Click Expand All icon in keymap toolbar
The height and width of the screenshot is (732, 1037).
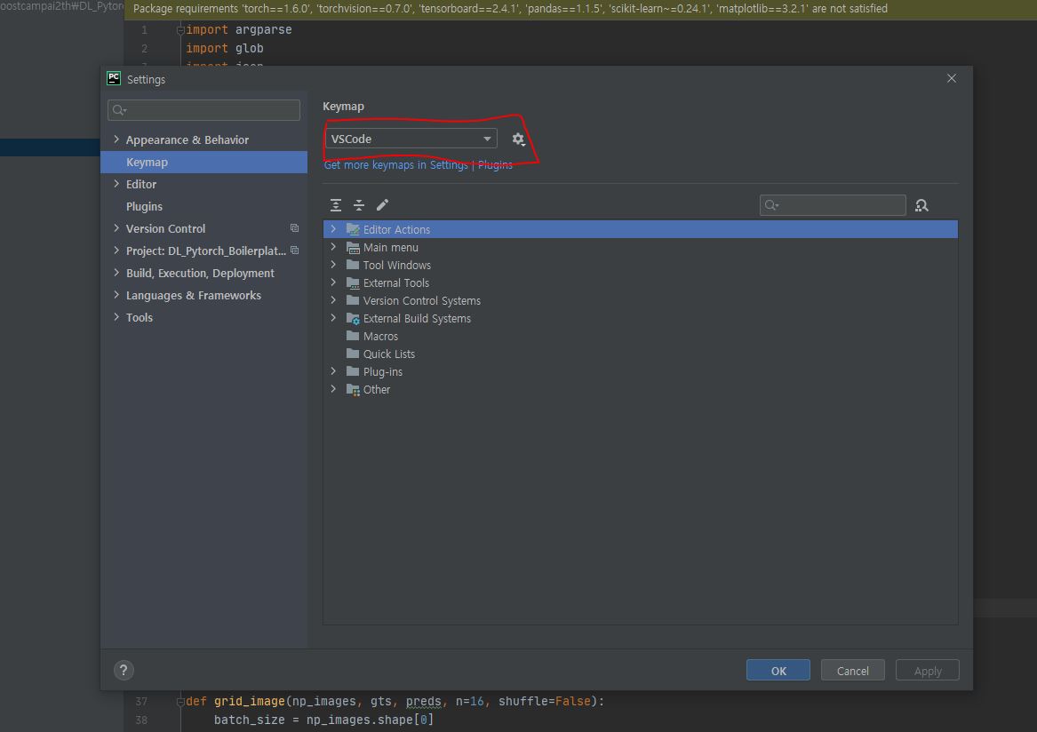[336, 205]
